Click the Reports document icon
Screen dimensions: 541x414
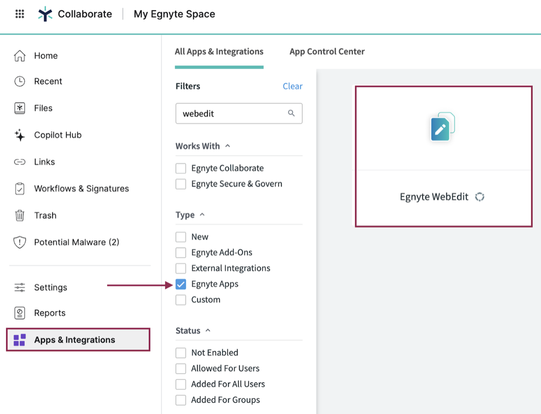pos(19,313)
